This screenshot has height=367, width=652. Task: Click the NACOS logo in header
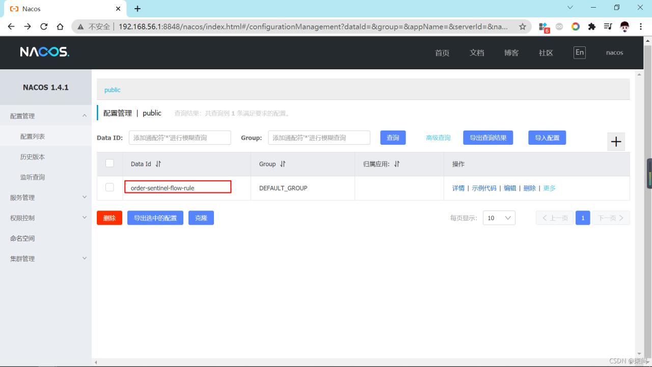[45, 52]
